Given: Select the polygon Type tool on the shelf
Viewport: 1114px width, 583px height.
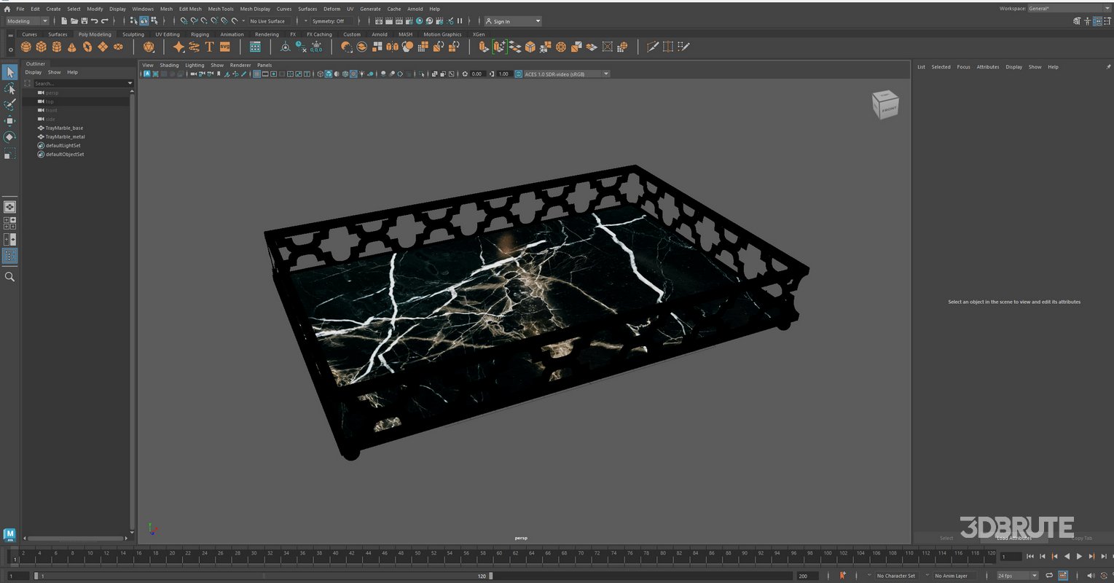Looking at the screenshot, I should click(x=209, y=46).
